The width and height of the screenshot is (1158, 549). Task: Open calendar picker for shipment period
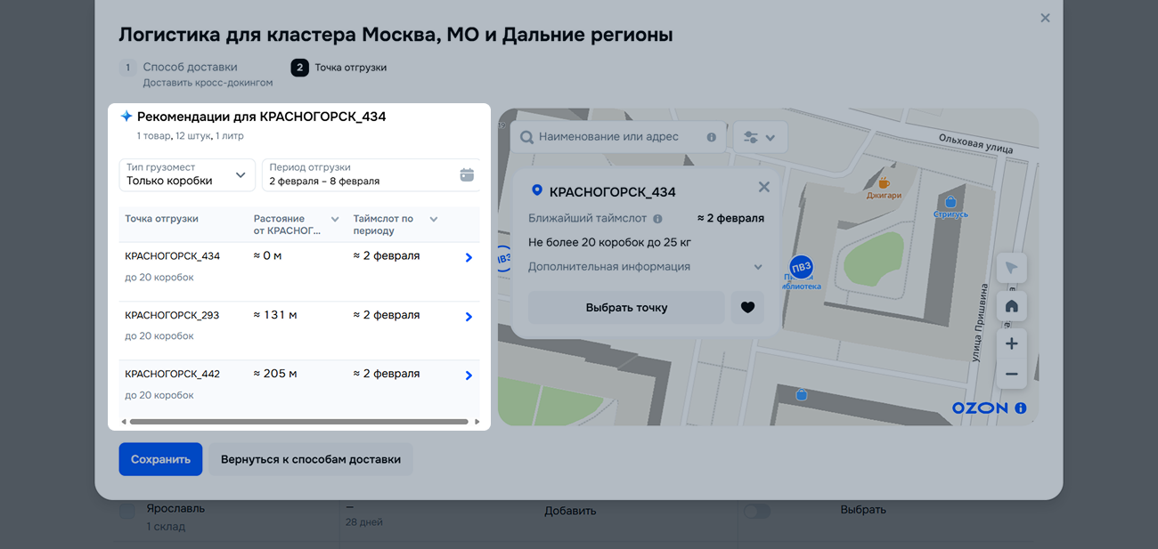(x=467, y=174)
